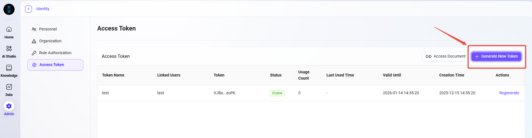
Task: Open AI Studio from sidebar
Action: (9, 51)
